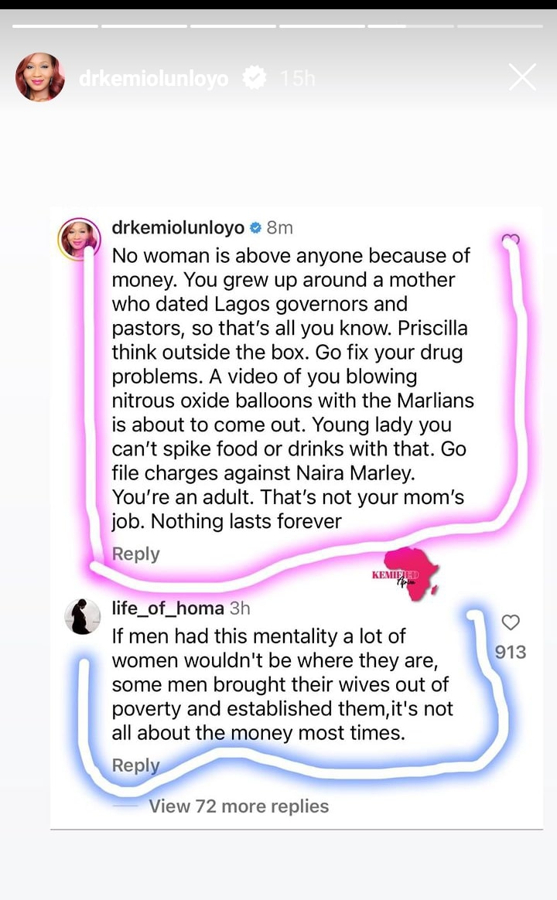Click the life_of_homa username
This screenshot has width=557, height=900.
coord(167,609)
